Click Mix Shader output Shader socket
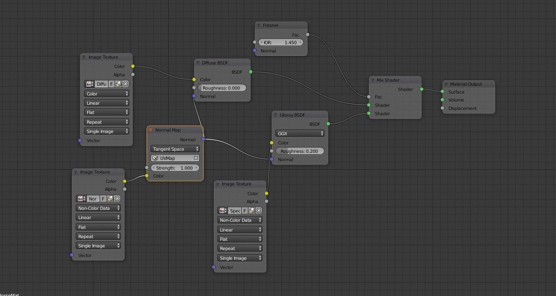Image resolution: width=556 pixels, height=296 pixels. tap(421, 89)
